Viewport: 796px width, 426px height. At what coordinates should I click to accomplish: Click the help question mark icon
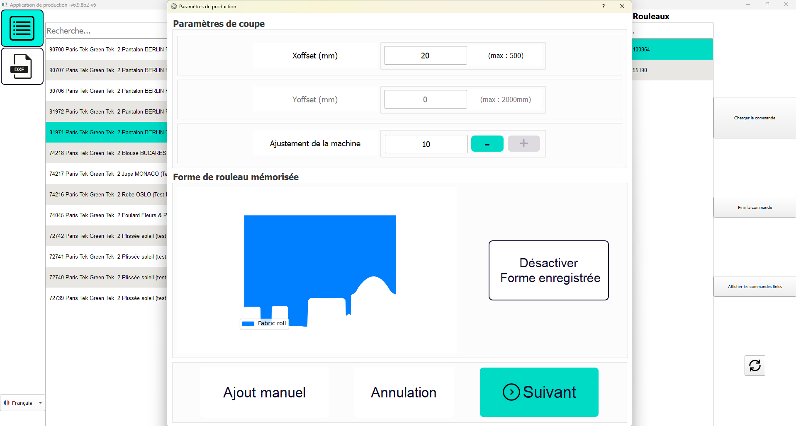pyautogui.click(x=603, y=6)
